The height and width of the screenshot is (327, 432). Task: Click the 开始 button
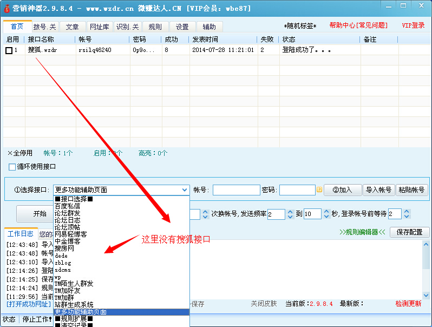(40, 213)
